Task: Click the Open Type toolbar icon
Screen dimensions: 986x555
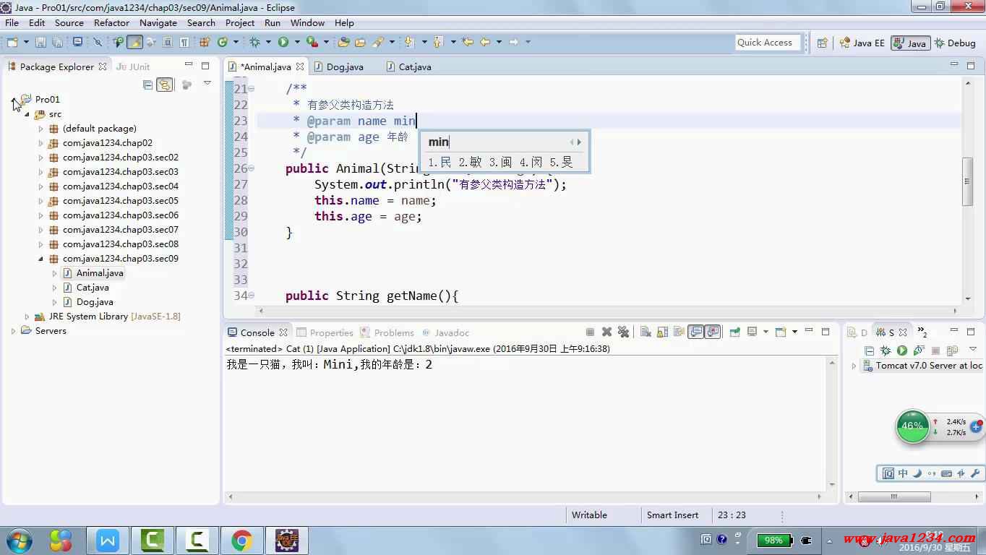Action: [343, 43]
